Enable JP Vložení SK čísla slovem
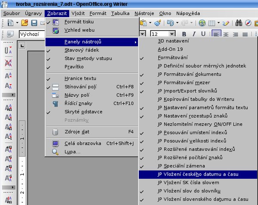This screenshot has width=258, height=205. click(198, 183)
